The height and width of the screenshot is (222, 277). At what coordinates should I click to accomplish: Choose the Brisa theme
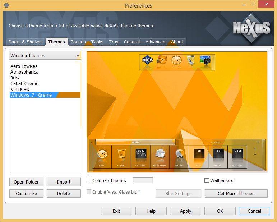click(x=45, y=78)
